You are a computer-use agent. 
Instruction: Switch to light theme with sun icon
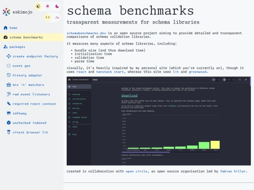(48, 6)
